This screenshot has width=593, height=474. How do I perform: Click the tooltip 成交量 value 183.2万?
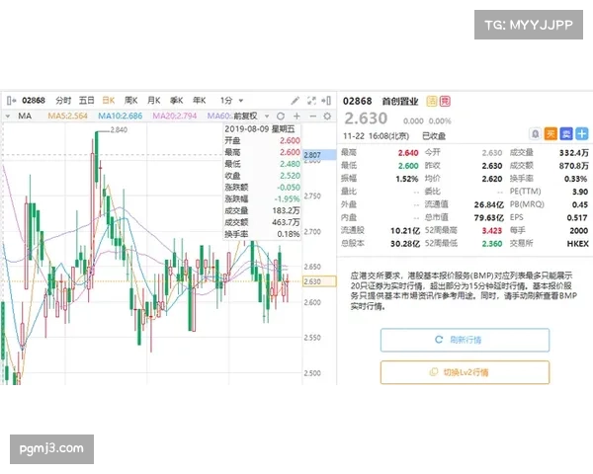point(286,211)
